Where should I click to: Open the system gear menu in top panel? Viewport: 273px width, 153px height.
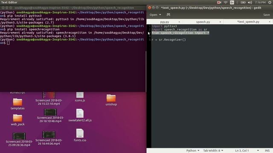[270, 3]
